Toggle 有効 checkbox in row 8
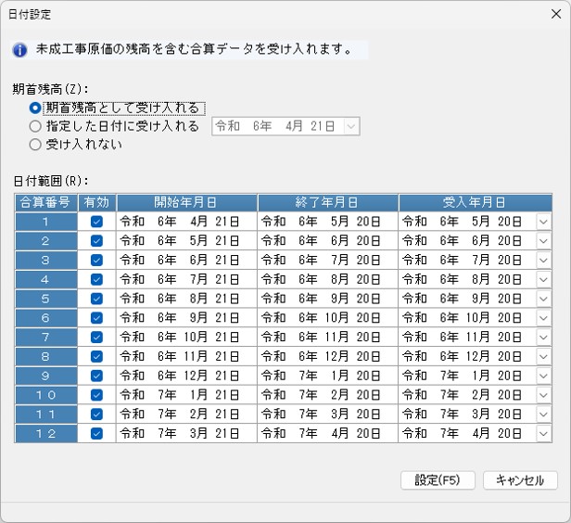Screen dimensions: 571x523 pos(96,356)
